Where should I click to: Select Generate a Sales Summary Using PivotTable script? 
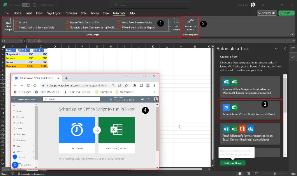point(91,28)
